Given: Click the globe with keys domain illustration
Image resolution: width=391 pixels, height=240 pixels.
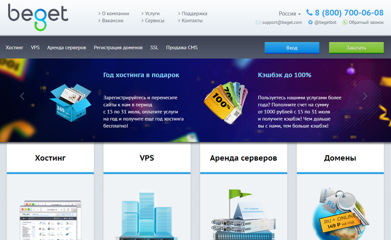Looking at the screenshot, I should click(340, 214).
